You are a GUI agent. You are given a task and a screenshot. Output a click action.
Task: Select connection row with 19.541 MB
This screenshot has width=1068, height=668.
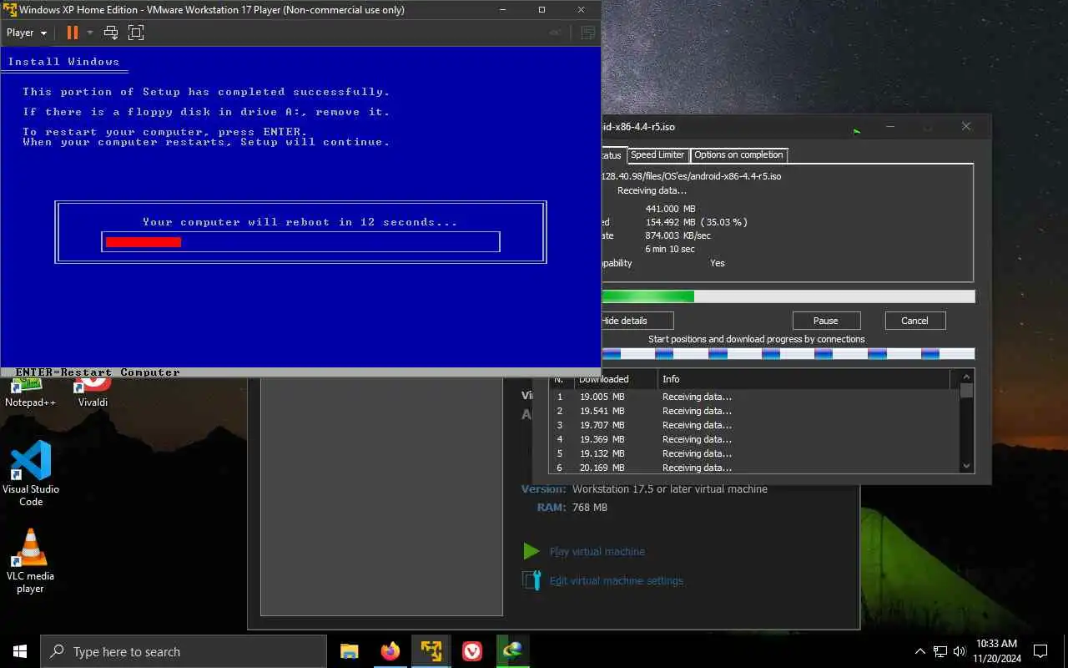tap(754, 411)
